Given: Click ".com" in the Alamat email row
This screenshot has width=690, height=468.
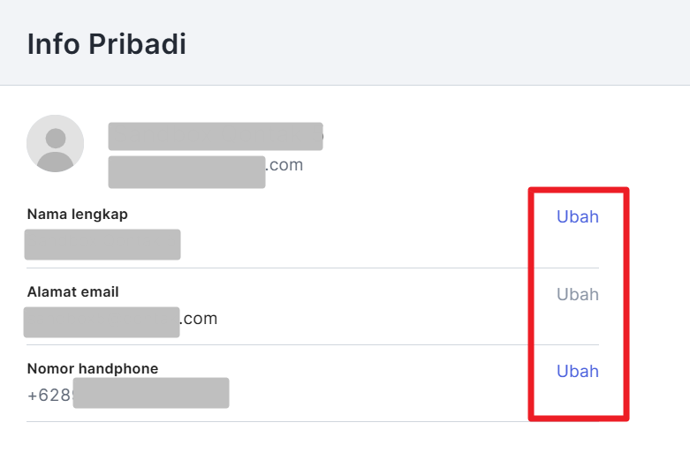Looking at the screenshot, I should point(199,319).
